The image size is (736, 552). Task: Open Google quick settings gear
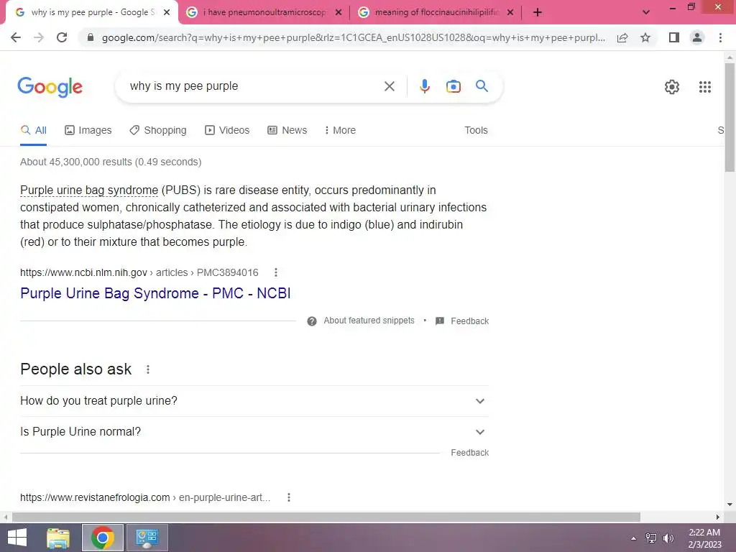(672, 87)
